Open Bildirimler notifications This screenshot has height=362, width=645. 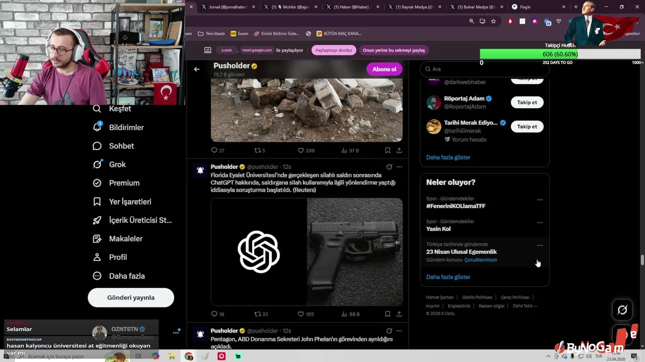119,127
